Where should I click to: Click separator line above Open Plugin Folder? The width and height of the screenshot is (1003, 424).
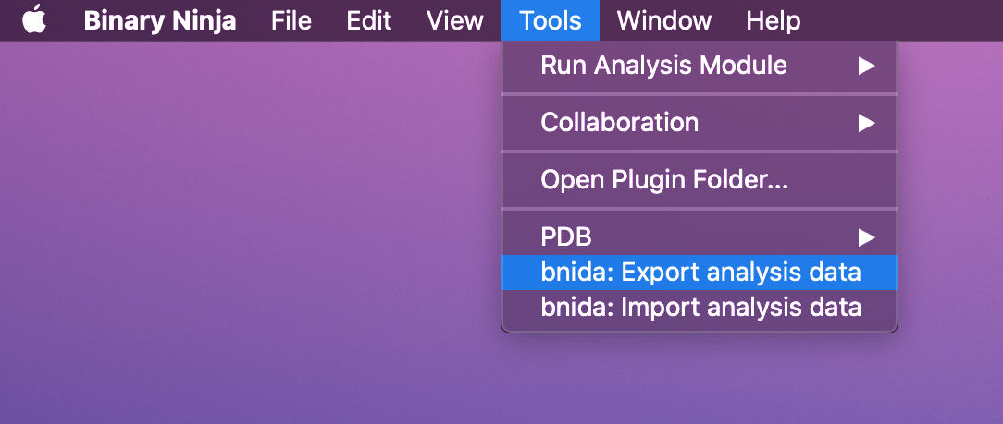click(700, 151)
